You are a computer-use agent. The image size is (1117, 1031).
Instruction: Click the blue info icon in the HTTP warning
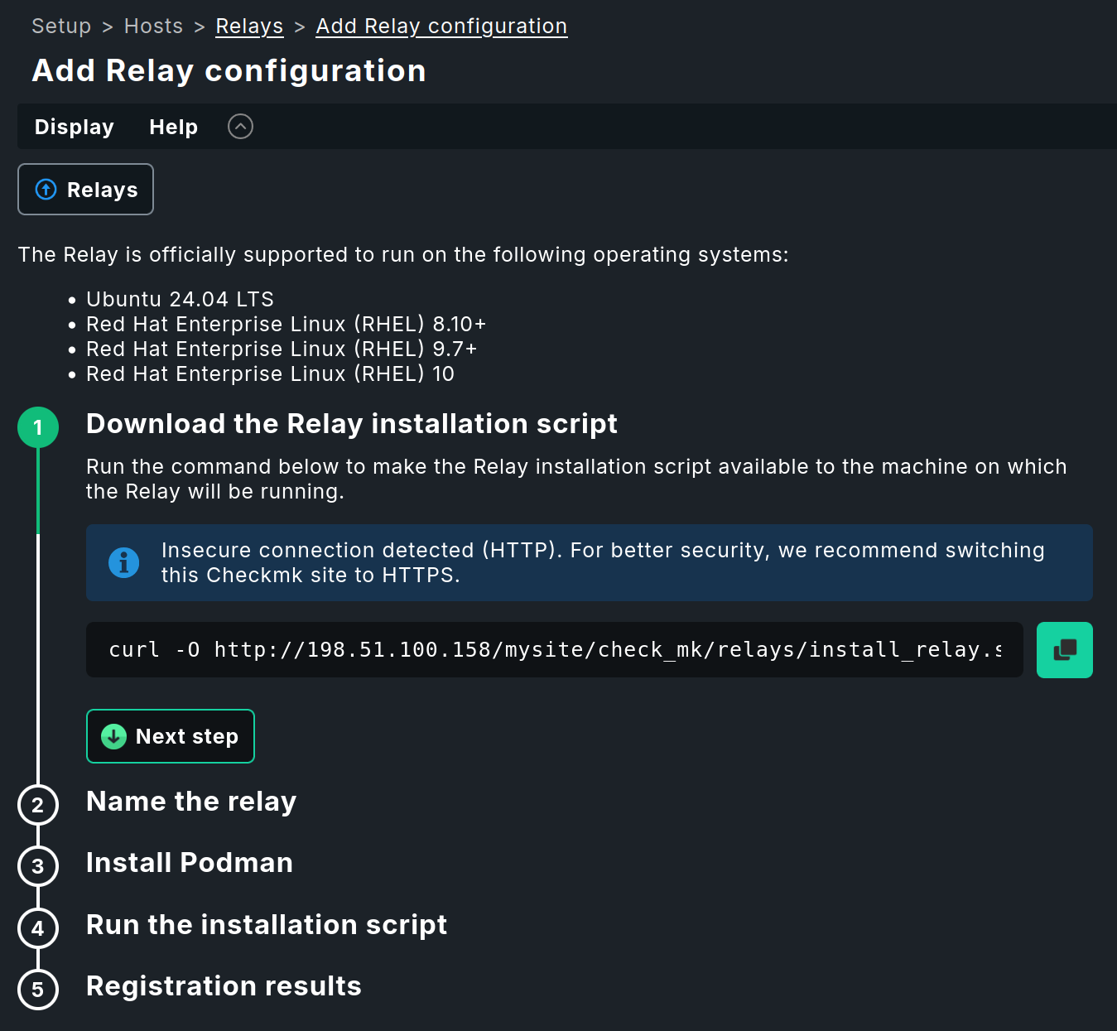(123, 562)
